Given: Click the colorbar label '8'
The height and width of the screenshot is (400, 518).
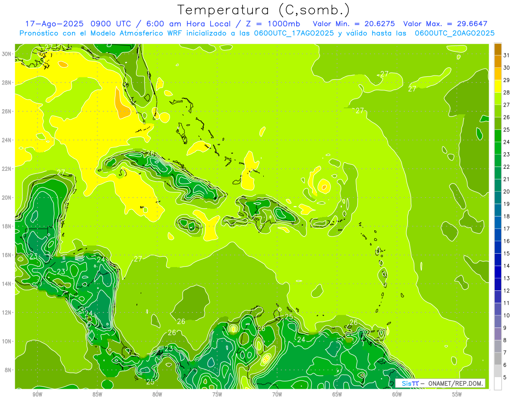Looking at the screenshot, I should 505,340.
